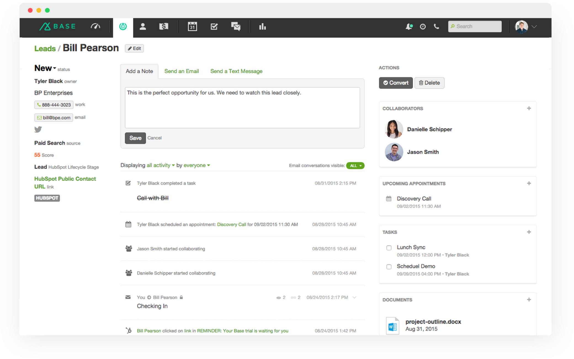574x359 pixels.
Task: Add a new task with plus icon
Action: coord(529,232)
